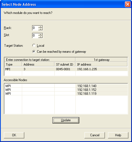Click MPI type in 192.168.1.140 row
Image resolution: width=132 pixels, height=142 pixels.
13,86
